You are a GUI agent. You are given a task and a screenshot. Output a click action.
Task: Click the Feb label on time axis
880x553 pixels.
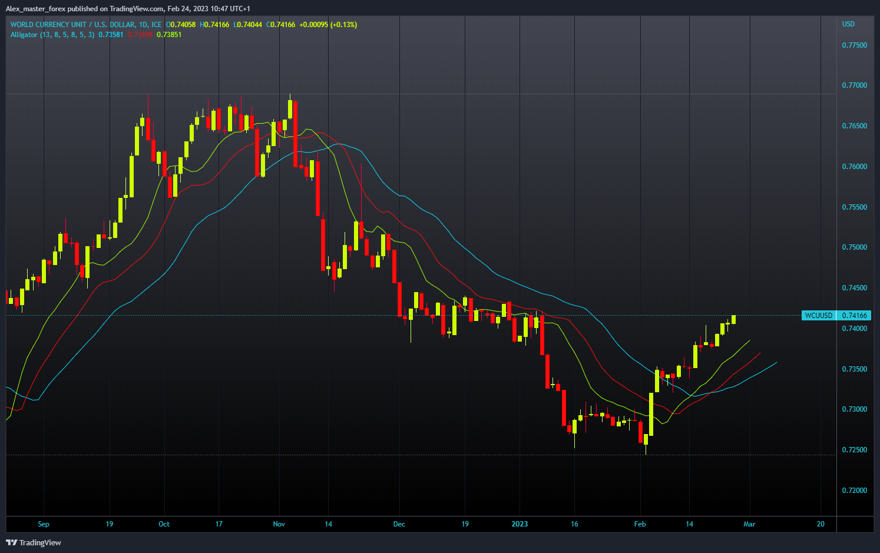point(640,524)
